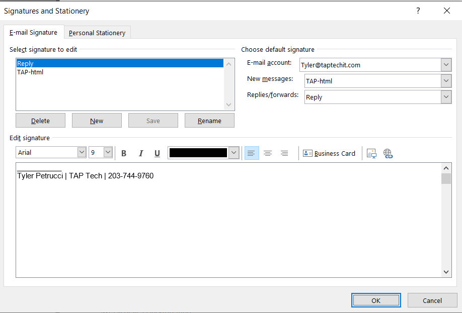This screenshot has height=313, width=462.
Task: Toggle Bold formatting in signature editor
Action: (124, 153)
